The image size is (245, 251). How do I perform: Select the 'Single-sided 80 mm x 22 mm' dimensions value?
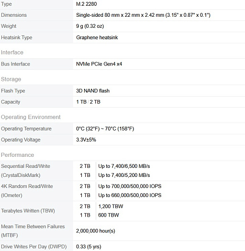pos(143,15)
